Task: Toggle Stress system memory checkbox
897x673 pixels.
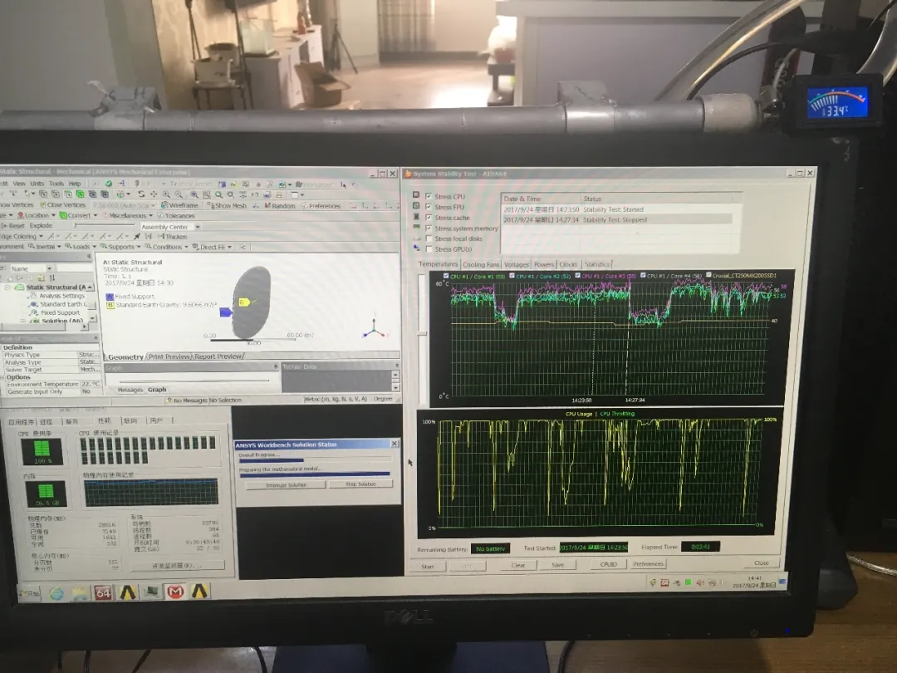Action: click(x=429, y=228)
